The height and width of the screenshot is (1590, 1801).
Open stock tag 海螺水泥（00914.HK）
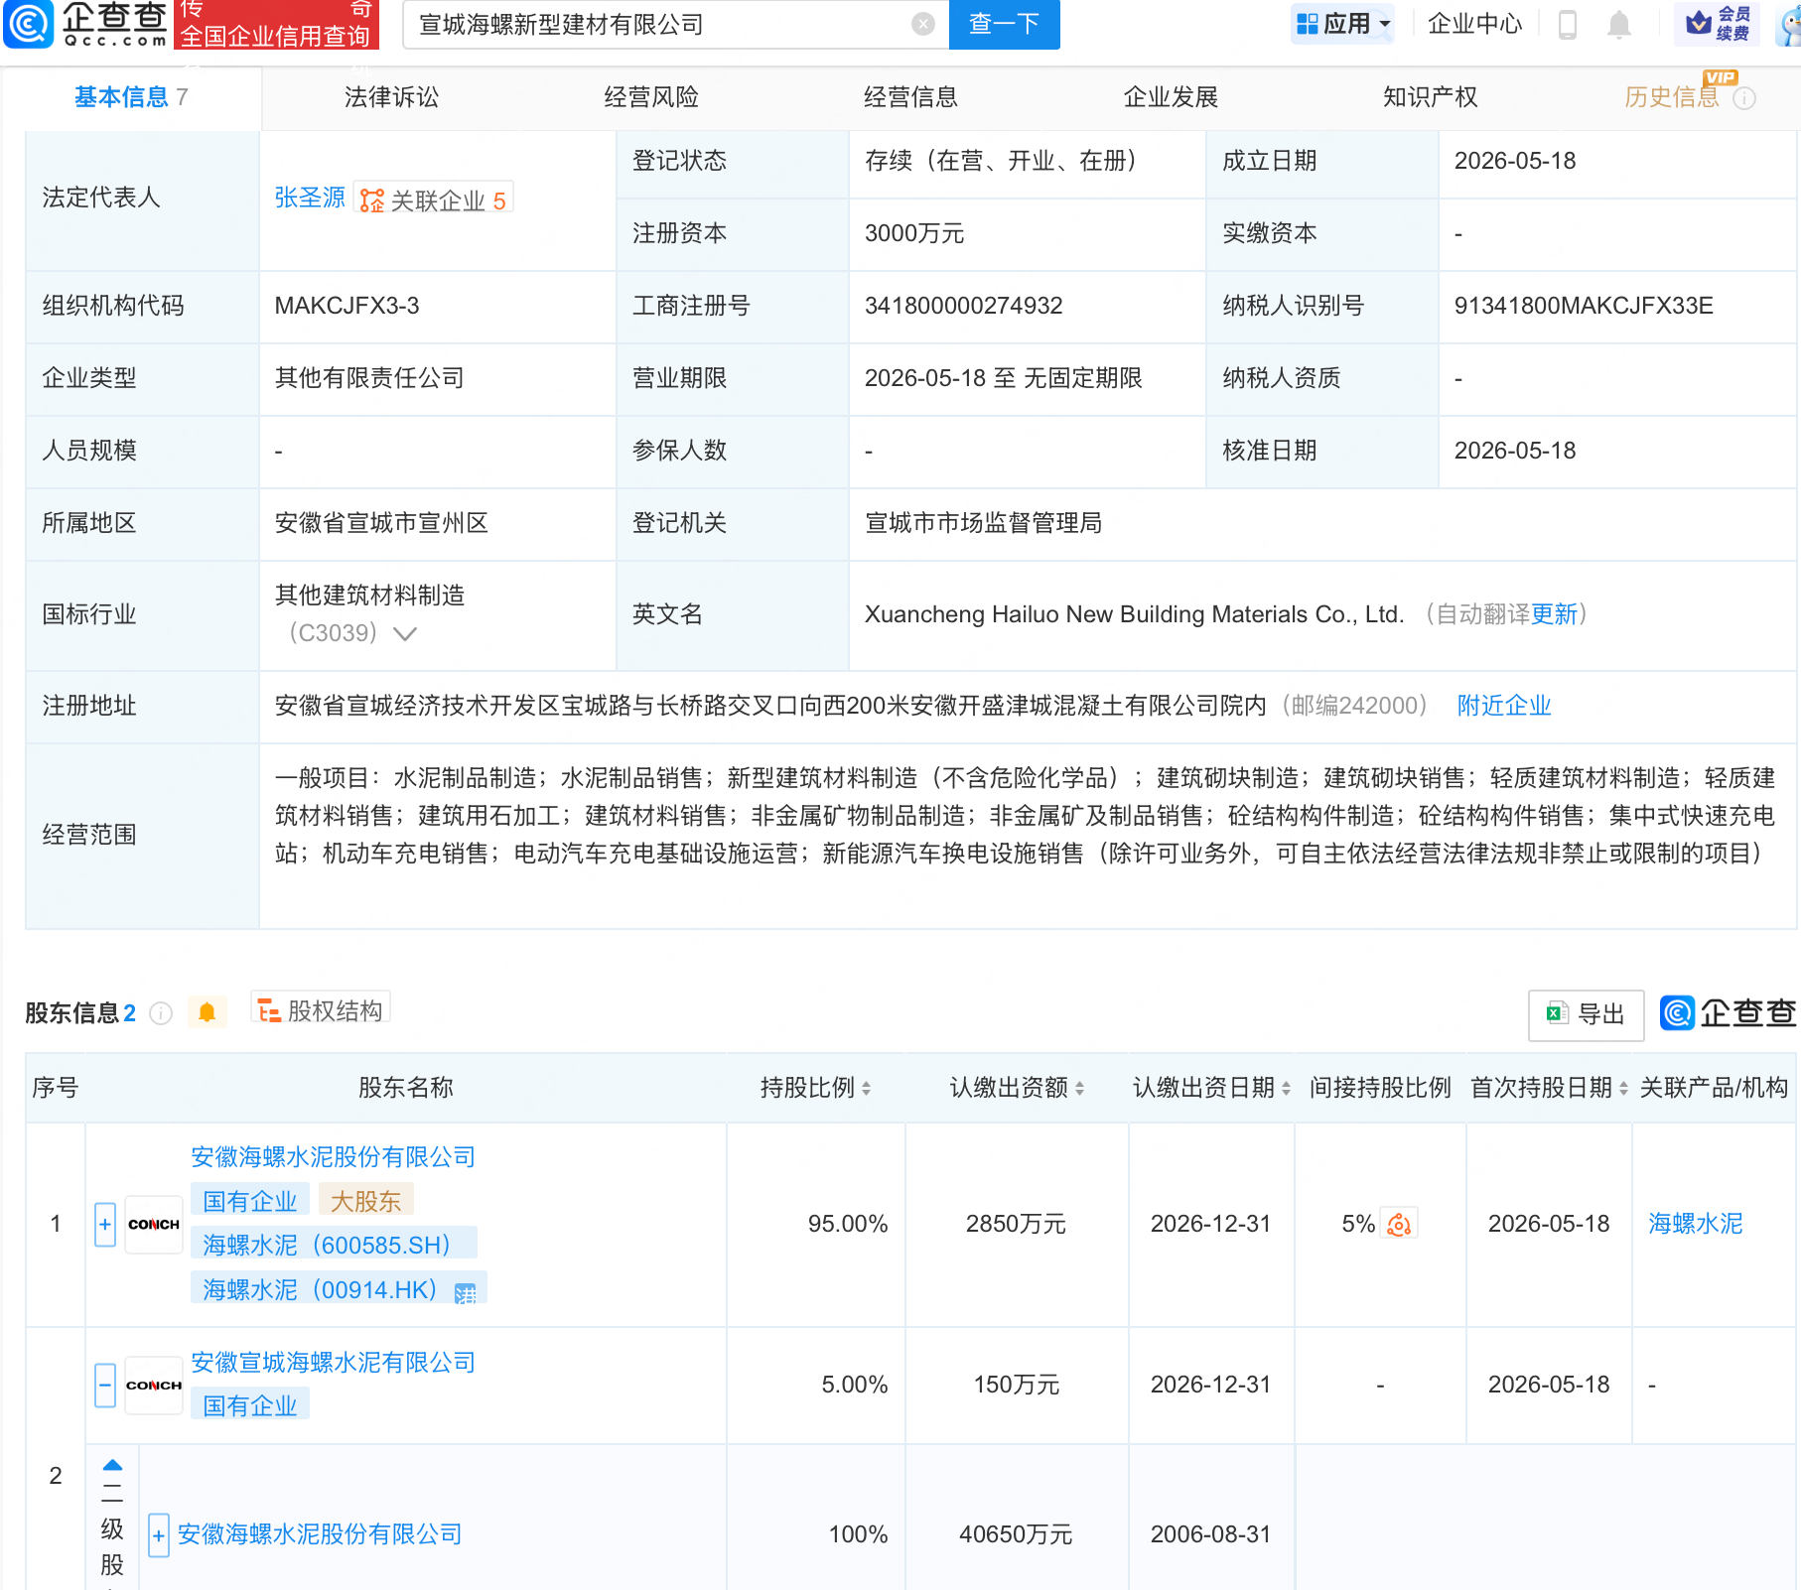click(x=321, y=1289)
